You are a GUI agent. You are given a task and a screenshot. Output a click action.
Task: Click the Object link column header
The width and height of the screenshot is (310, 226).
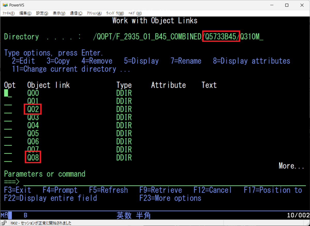click(48, 85)
